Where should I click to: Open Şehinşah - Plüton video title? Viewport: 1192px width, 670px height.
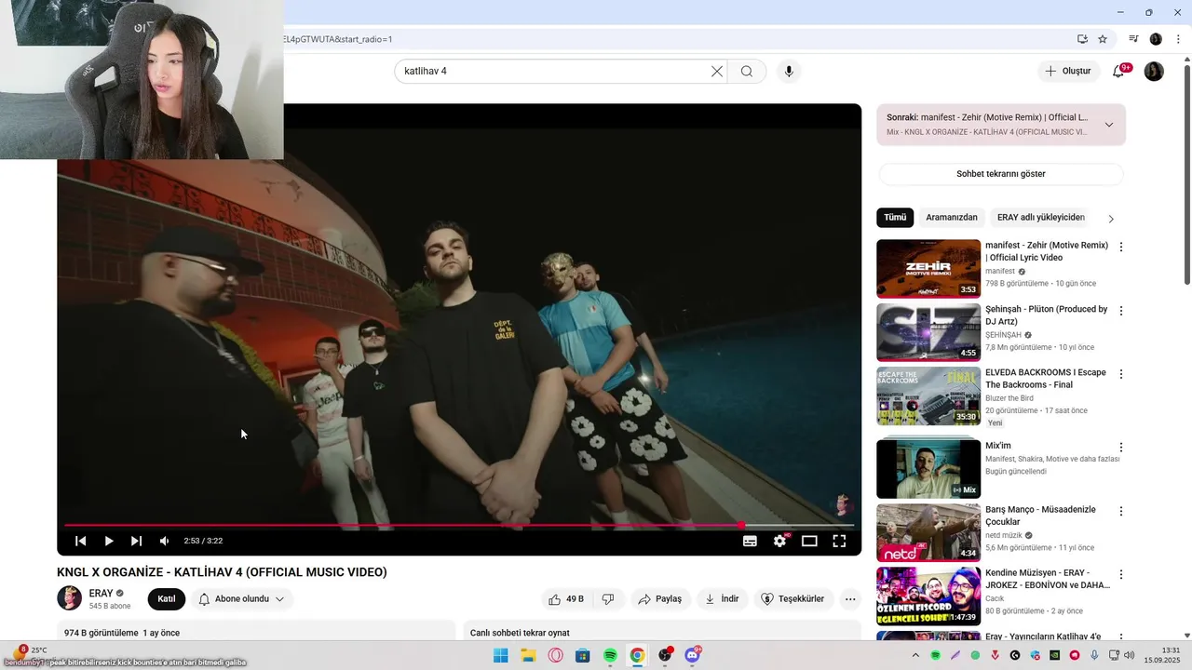point(1047,315)
